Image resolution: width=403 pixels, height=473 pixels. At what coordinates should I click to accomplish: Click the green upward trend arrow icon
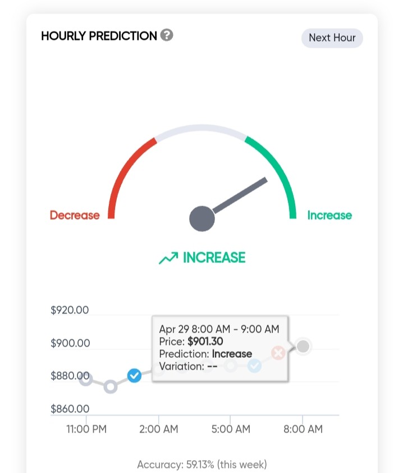[x=168, y=258]
